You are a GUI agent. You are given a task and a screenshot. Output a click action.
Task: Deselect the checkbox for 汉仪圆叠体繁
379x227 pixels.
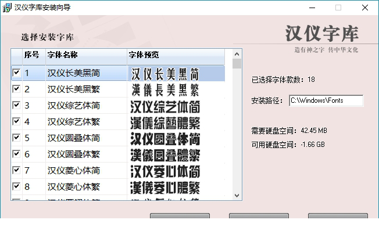[x=16, y=154]
